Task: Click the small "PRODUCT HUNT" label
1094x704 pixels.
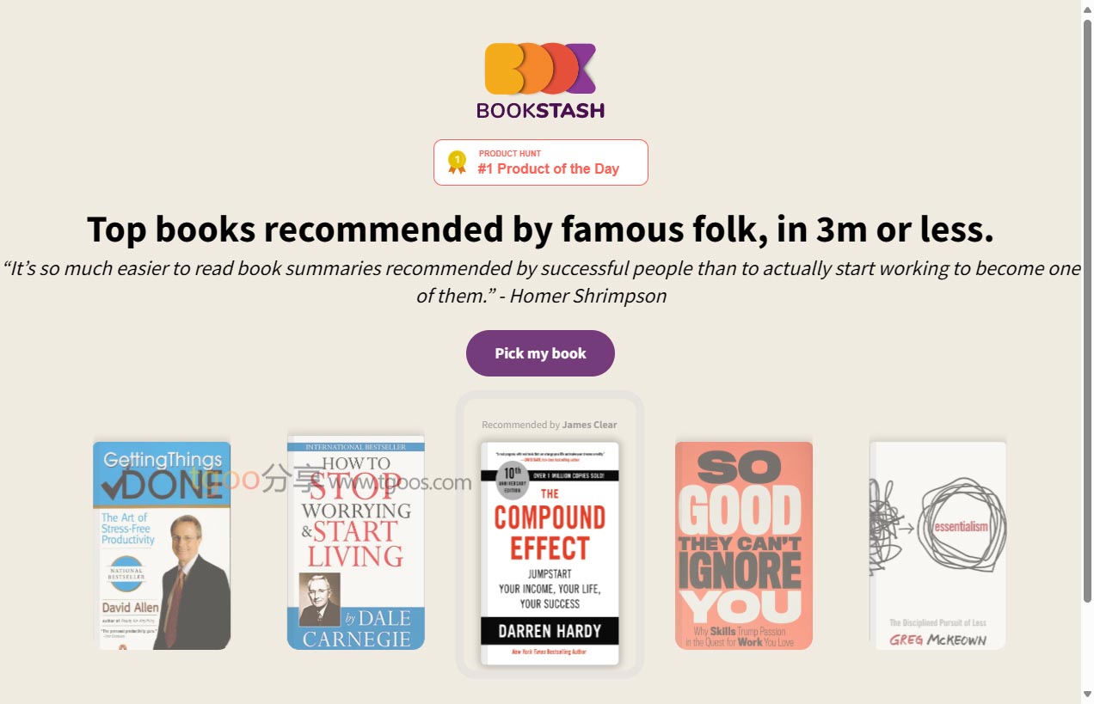Action: coord(510,154)
